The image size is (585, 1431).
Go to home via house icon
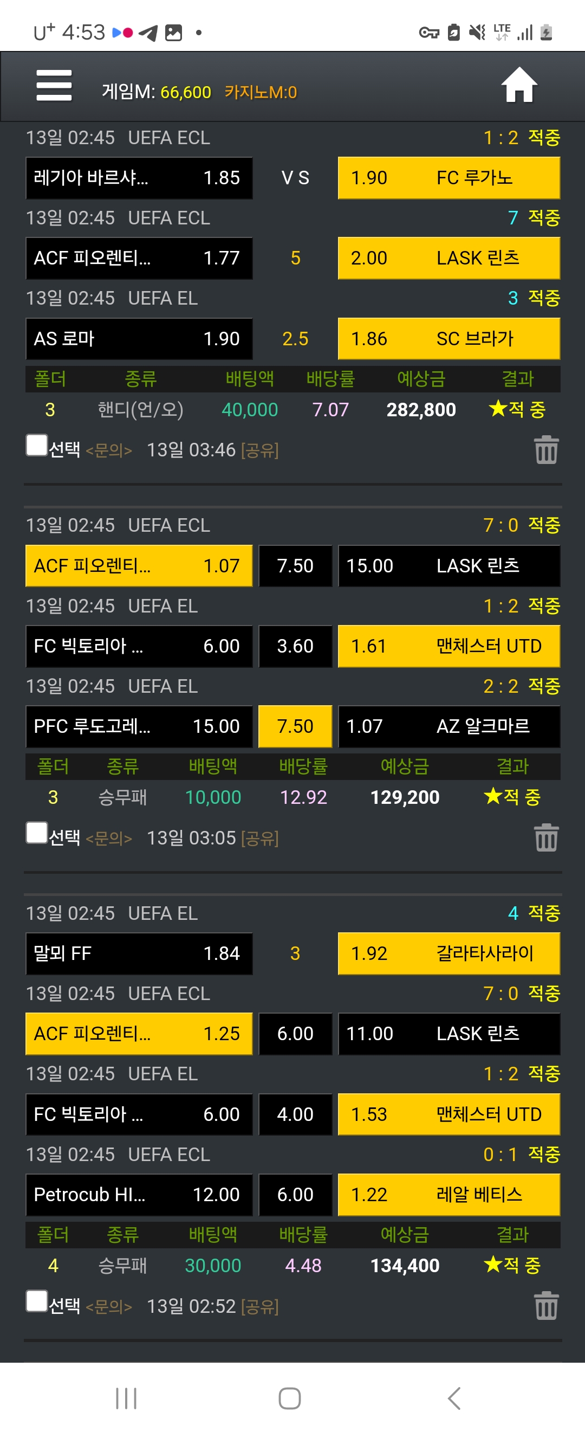(x=519, y=85)
